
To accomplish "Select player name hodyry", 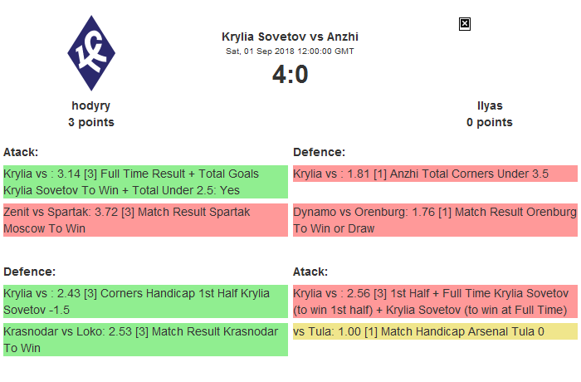I will [91, 105].
